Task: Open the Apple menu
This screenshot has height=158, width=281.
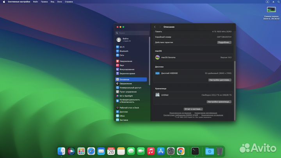Action: coord(4,2)
